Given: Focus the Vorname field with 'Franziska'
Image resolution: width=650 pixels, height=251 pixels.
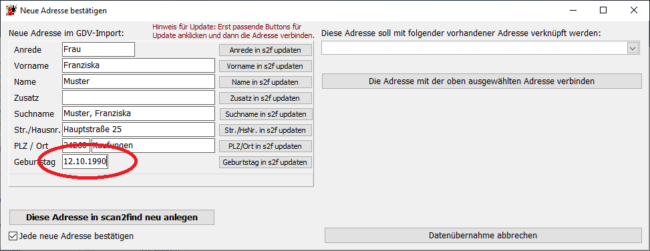Looking at the screenshot, I should point(138,65).
